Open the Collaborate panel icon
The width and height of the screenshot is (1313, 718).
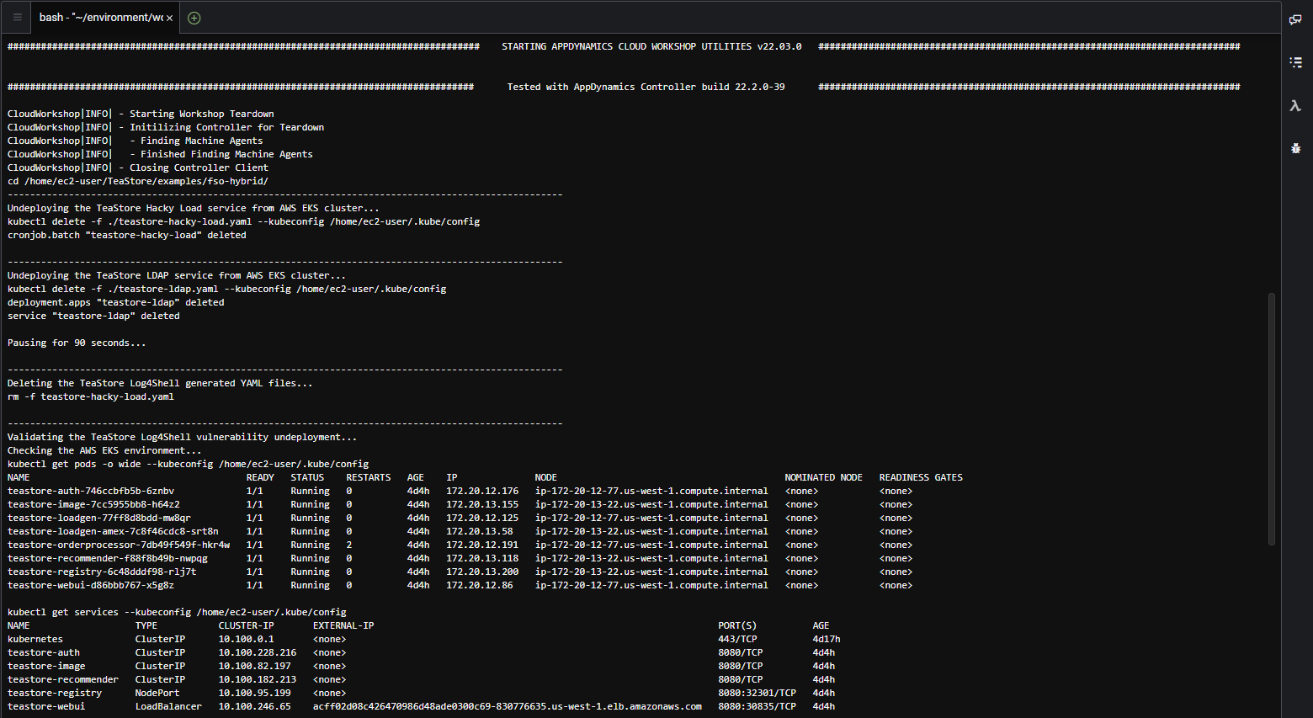(1296, 19)
